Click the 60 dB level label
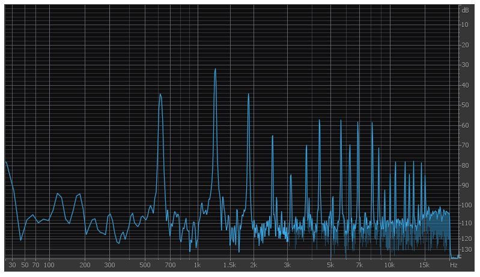The height and width of the screenshot is (277, 480). pos(465,125)
